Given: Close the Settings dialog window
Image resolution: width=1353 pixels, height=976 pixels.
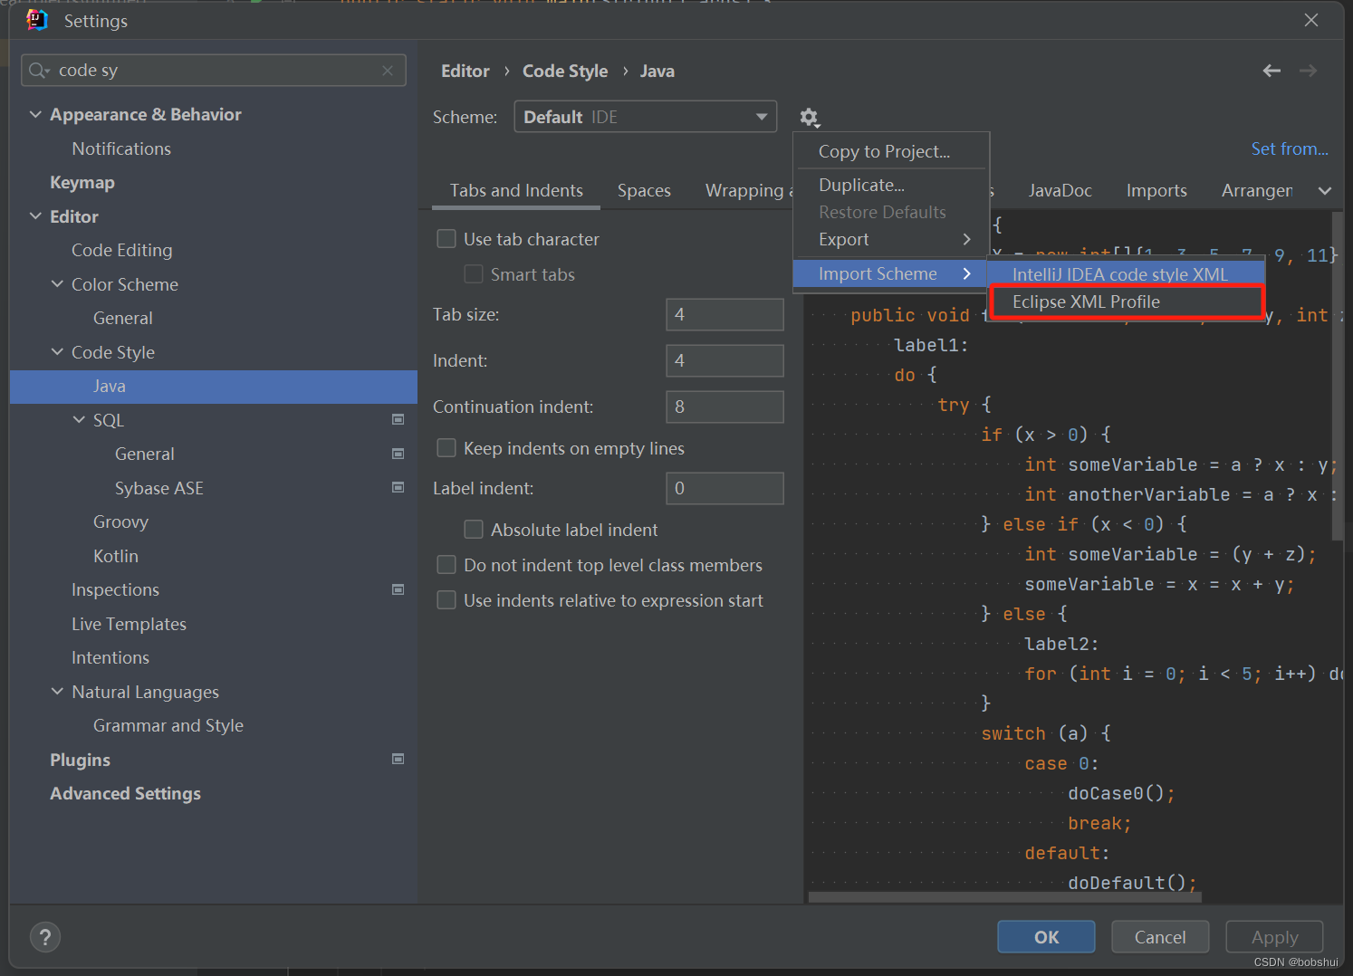Looking at the screenshot, I should tap(1311, 20).
